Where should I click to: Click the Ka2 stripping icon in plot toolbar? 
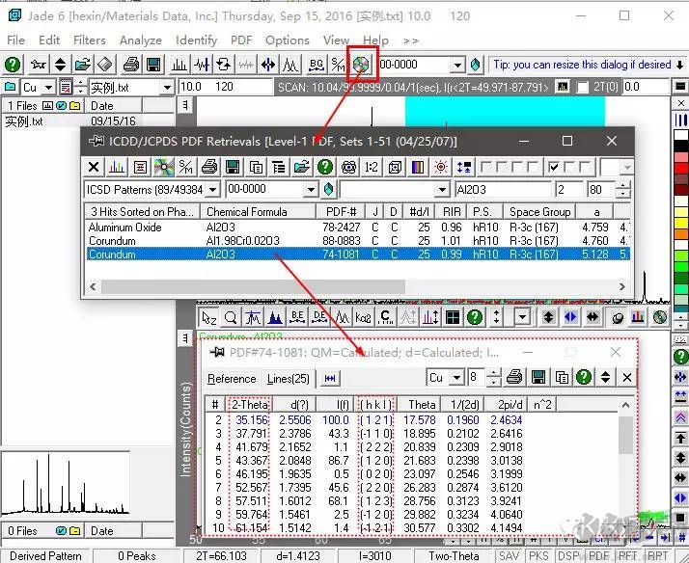point(364,317)
